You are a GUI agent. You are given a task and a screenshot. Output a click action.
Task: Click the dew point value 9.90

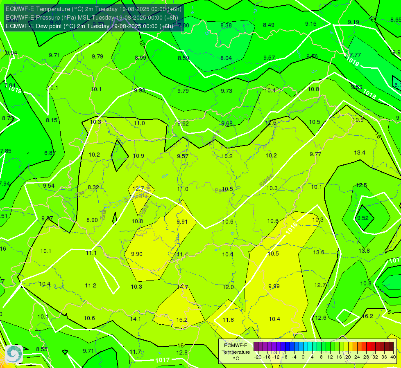[137, 254]
